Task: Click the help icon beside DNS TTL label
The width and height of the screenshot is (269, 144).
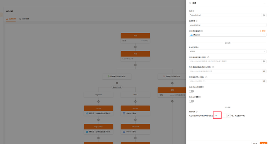Action: click(206, 77)
